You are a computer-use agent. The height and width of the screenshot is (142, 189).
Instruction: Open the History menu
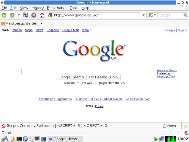[x=38, y=8]
